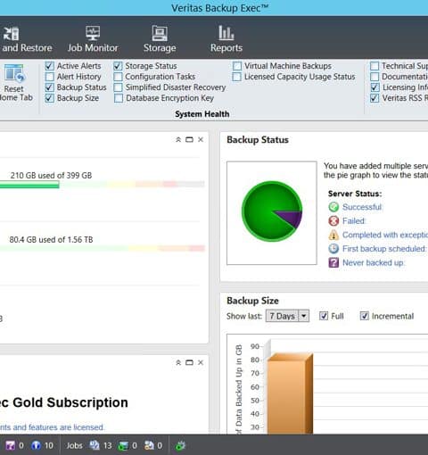This screenshot has width=428, height=455.
Task: Open the Never backed up link
Action: point(374,262)
